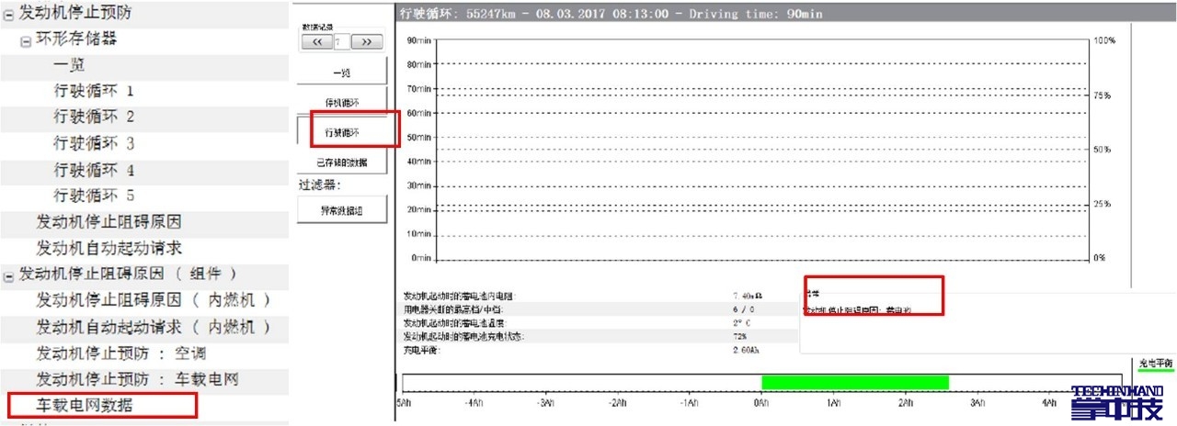Click the data record number field
This screenshot has width=1177, height=426.
click(x=342, y=41)
